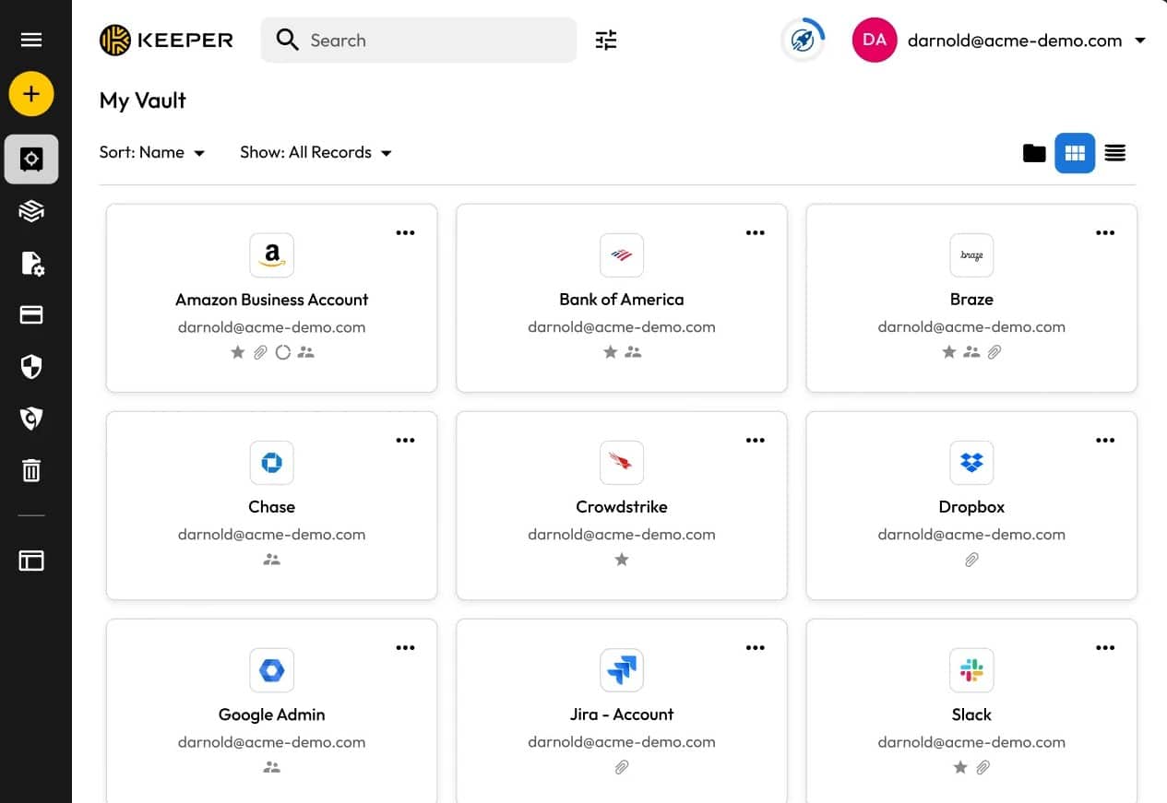Click the Braze logo icon
Screen dimensions: 1167x803
pyautogui.click(x=971, y=255)
